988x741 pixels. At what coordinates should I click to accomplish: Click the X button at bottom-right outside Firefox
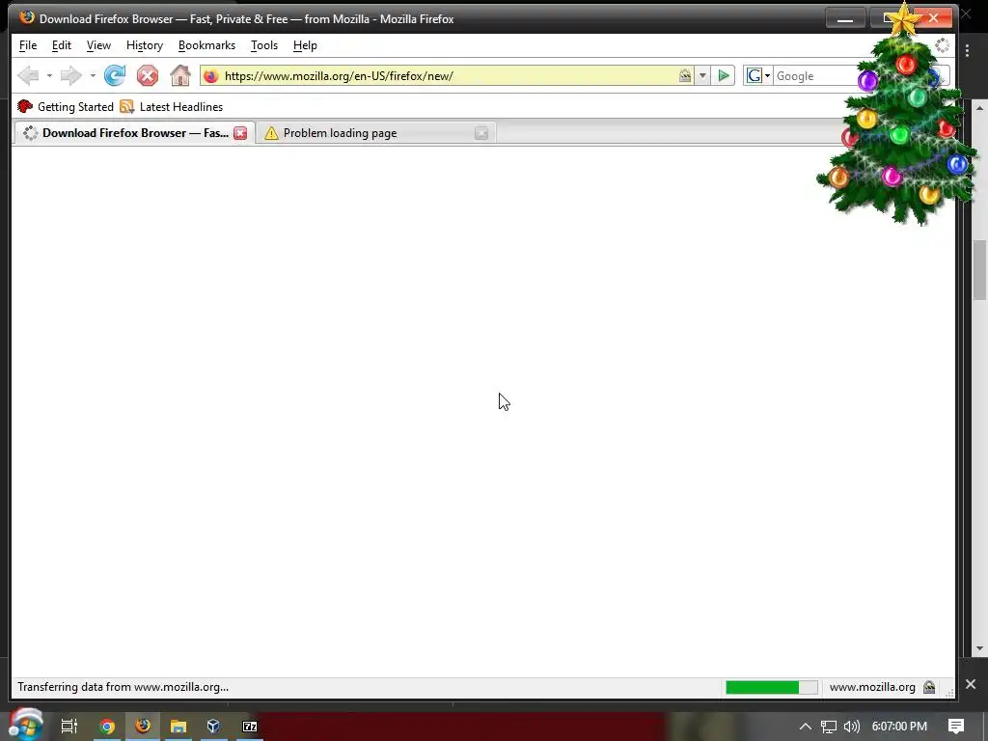(971, 684)
